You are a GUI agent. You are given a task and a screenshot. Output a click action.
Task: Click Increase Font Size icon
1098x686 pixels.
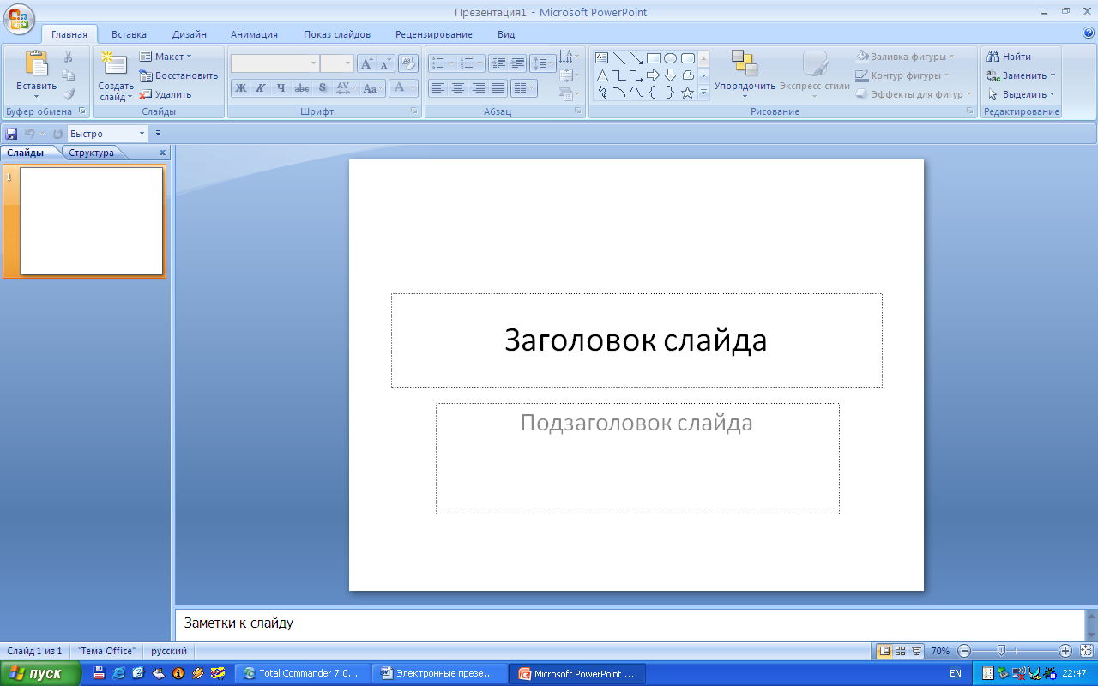click(366, 63)
